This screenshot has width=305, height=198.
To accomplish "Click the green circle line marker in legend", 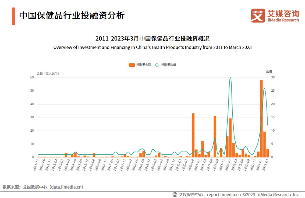I will click(x=156, y=65).
